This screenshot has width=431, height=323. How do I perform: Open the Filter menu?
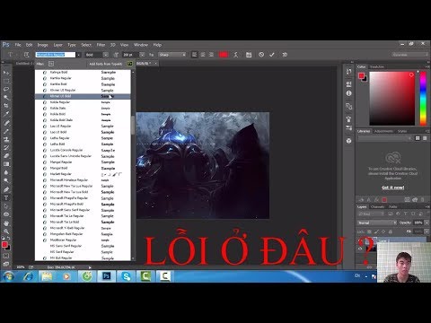[x=101, y=45]
